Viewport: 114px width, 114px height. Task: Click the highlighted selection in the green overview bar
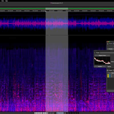(57, 9)
